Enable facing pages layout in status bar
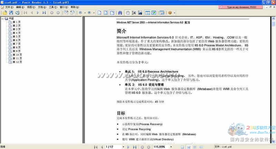Viewport: 276px width, 149px height. (201, 147)
